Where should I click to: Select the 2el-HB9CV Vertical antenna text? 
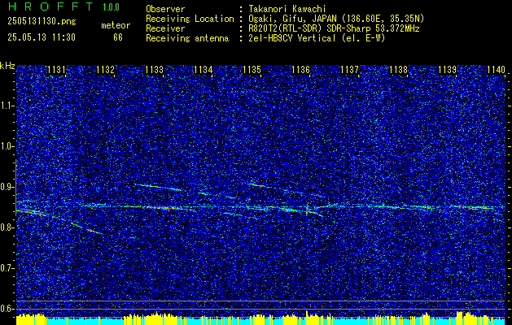tap(317, 38)
